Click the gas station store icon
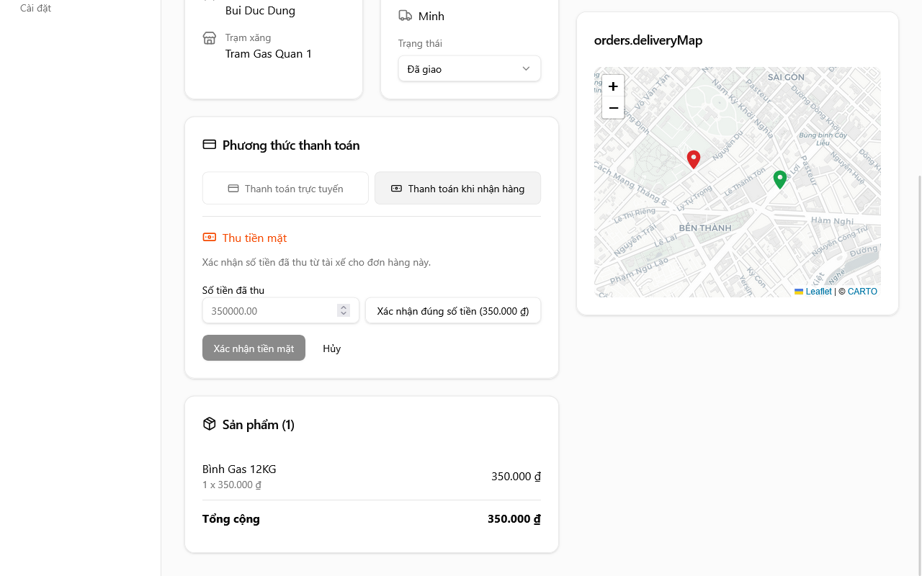The image size is (922, 576). (x=210, y=38)
